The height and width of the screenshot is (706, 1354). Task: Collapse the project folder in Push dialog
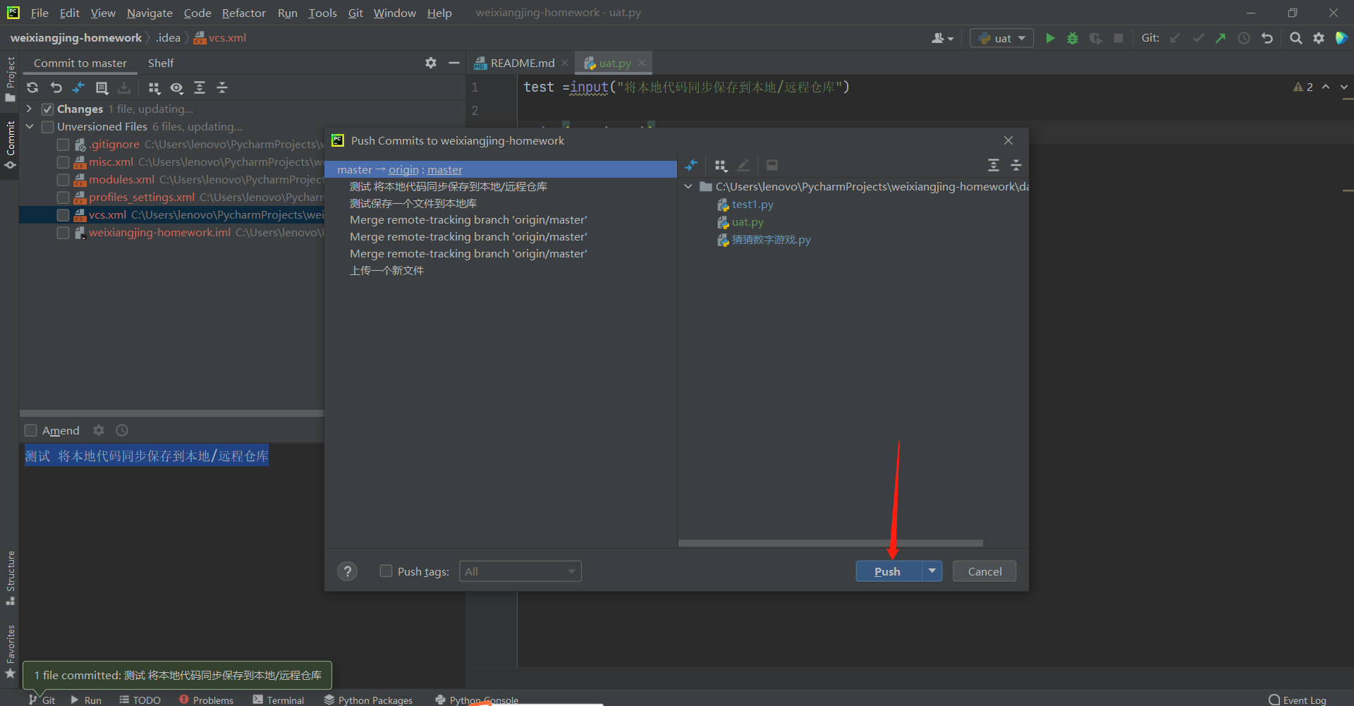click(x=688, y=186)
